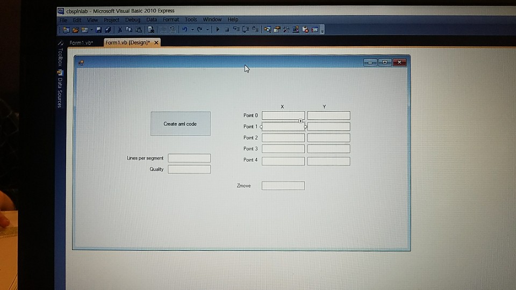Open the Window menu
Screen dimensions: 516x290
click(212, 19)
